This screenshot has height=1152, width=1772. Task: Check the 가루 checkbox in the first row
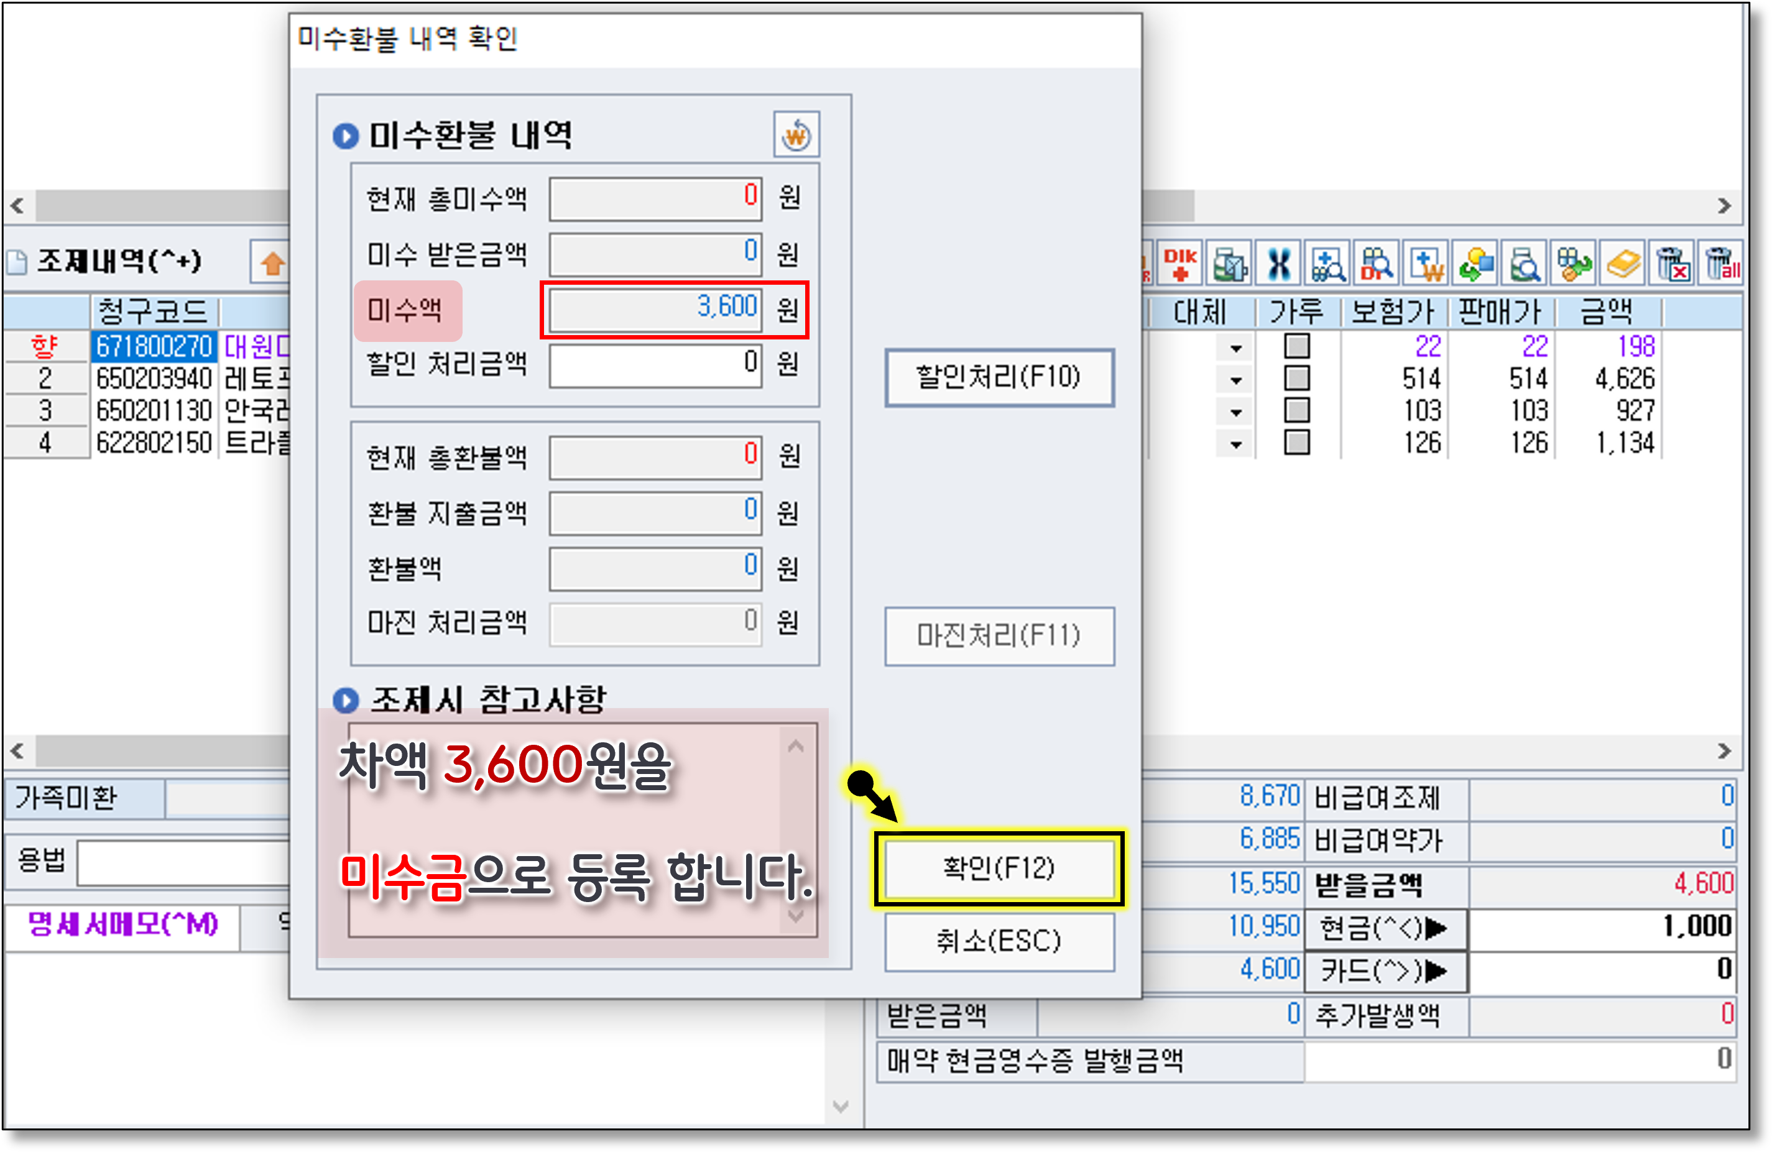[1296, 346]
